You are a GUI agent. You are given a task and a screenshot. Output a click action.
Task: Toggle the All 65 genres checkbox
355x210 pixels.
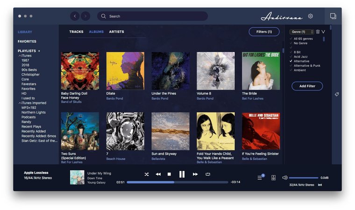pos(291,39)
